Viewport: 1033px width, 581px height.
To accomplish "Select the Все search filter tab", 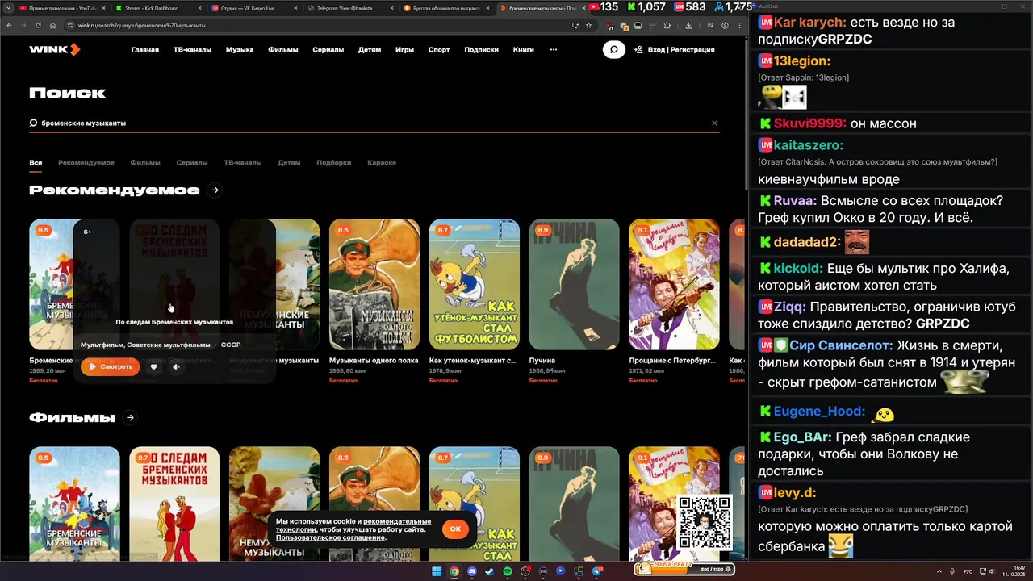I will pos(36,163).
